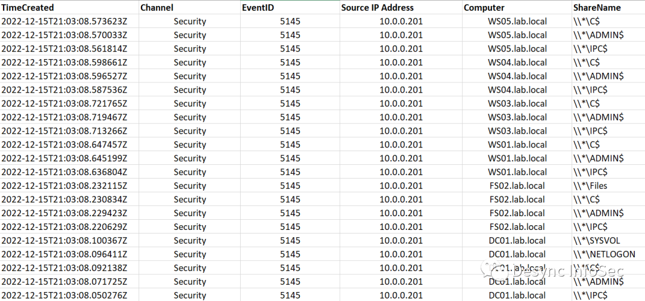This screenshot has width=645, height=301.
Task: Click the EventID column header
Action: (x=259, y=8)
